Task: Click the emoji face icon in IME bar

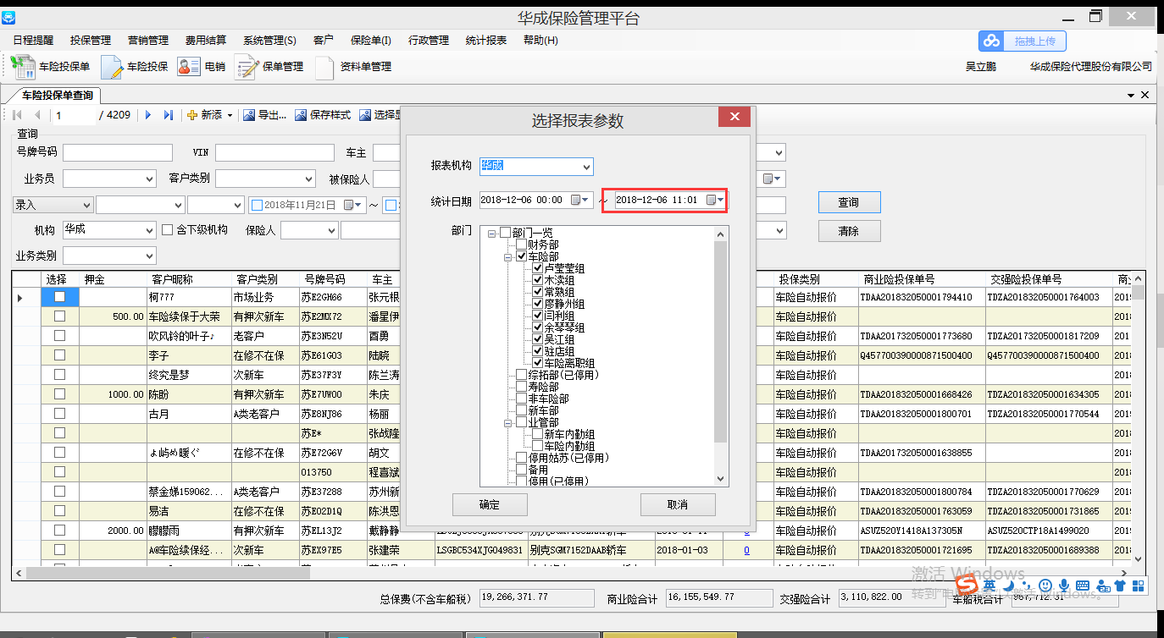Action: pos(1045,586)
